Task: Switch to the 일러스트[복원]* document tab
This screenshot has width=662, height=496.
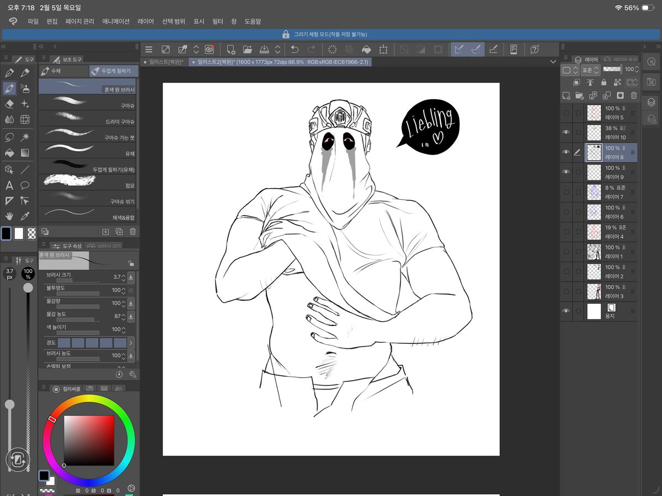Action: (164, 62)
